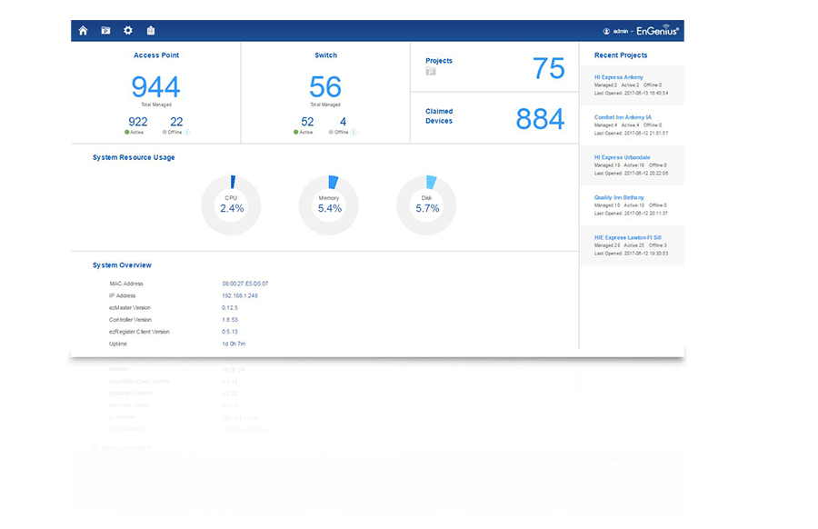Click the Active label under Access Point
Image resolution: width=818 pixels, height=529 pixels.
pyautogui.click(x=136, y=133)
